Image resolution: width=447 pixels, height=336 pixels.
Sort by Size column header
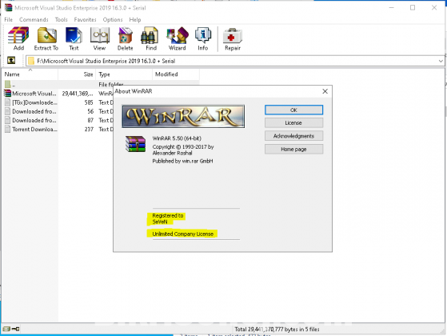[77, 74]
